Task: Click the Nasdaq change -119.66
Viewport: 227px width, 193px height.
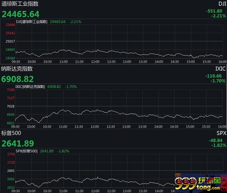Action: click(213, 76)
